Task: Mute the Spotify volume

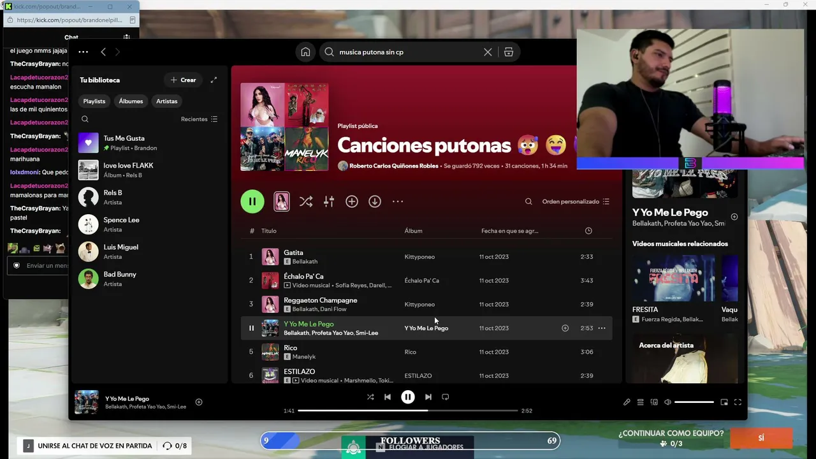Action: (x=667, y=402)
